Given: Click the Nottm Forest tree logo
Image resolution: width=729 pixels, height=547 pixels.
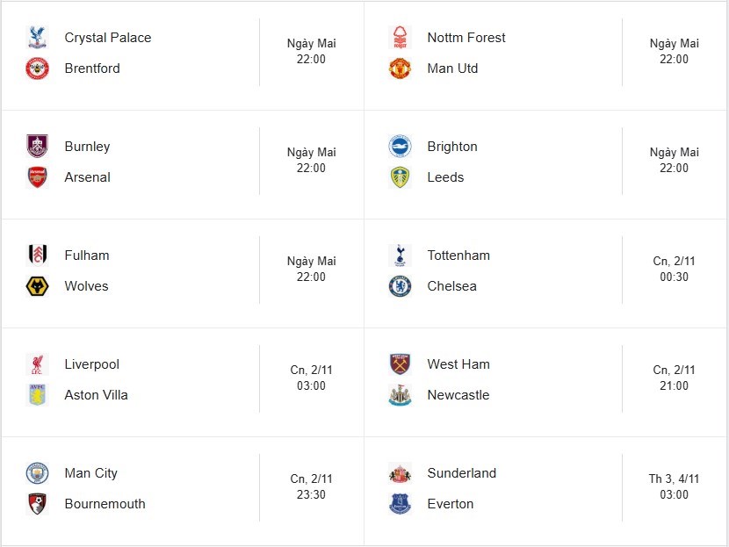Looking at the screenshot, I should coord(400,38).
